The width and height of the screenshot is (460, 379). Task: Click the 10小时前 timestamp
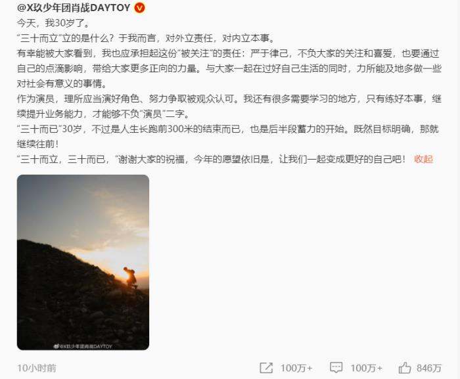(37, 368)
